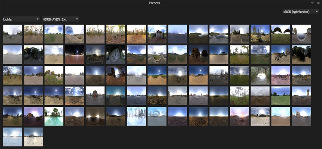Select the leaf-covered forest floor with stones
322x149 pixels.
point(116,34)
